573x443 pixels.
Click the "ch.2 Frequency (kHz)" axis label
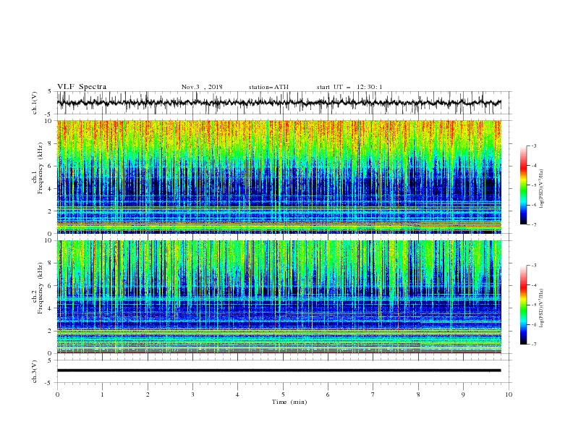pyautogui.click(x=38, y=288)
